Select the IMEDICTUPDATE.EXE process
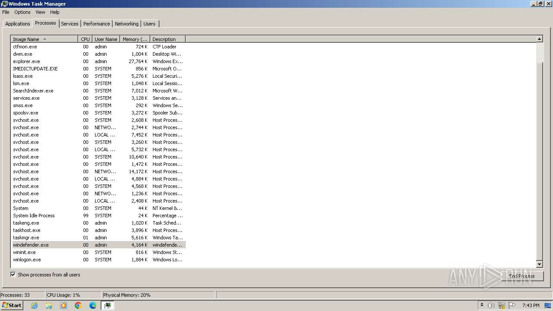553x311 pixels. point(98,69)
